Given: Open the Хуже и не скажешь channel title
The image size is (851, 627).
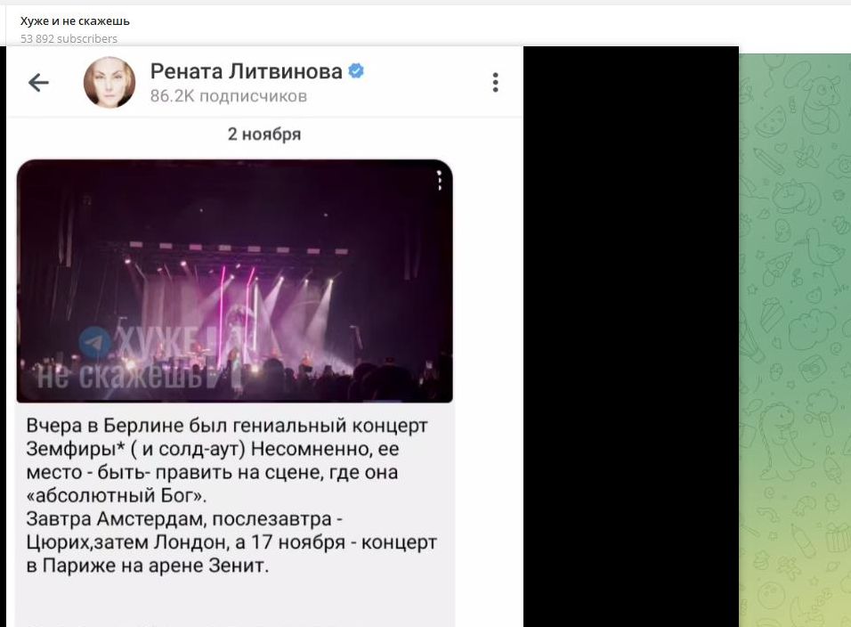Looking at the screenshot, I should (x=75, y=21).
